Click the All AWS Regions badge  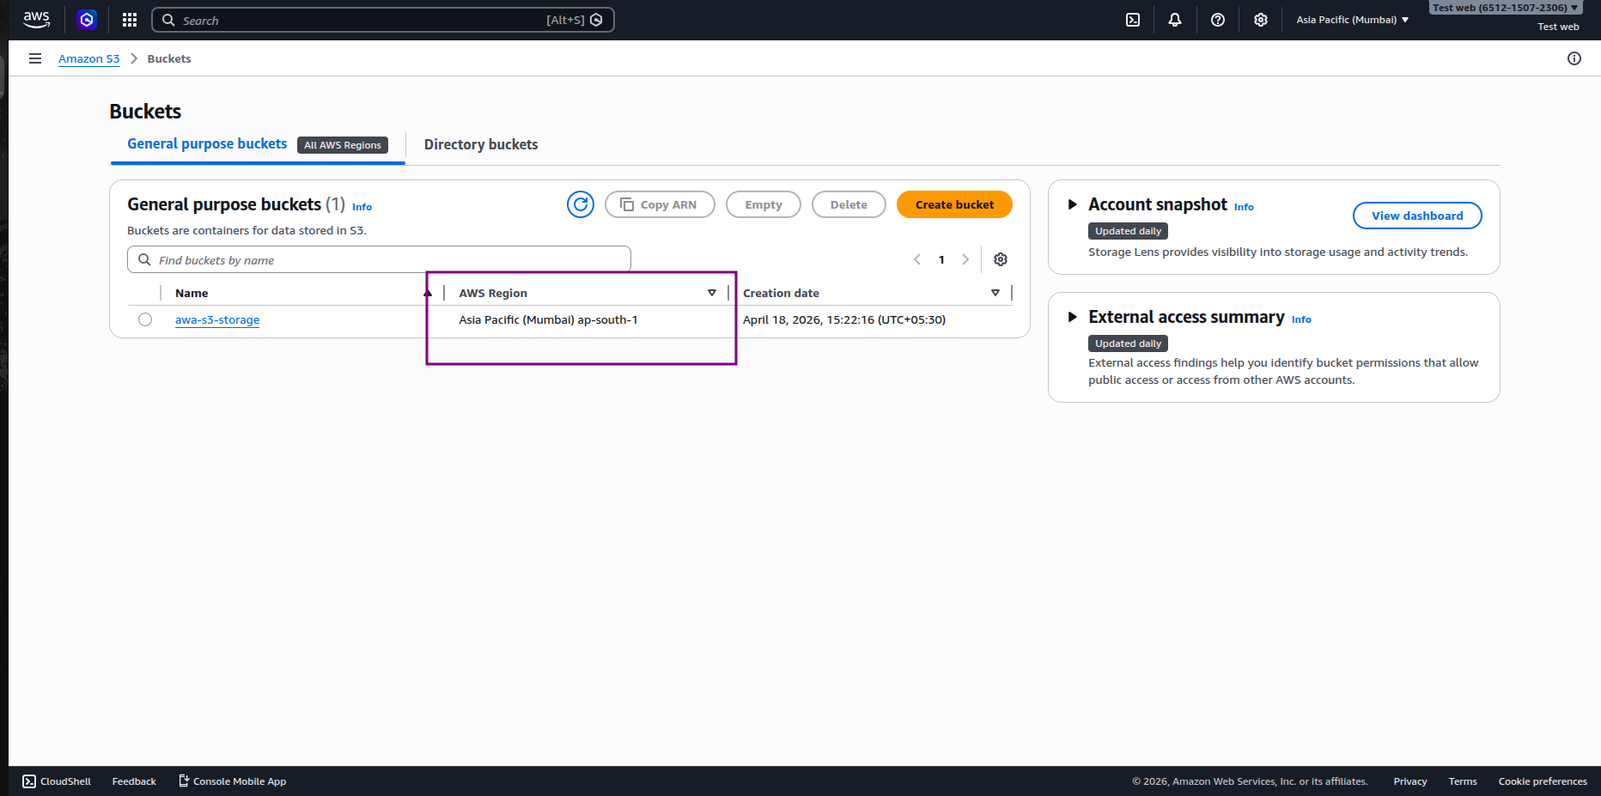tap(343, 145)
